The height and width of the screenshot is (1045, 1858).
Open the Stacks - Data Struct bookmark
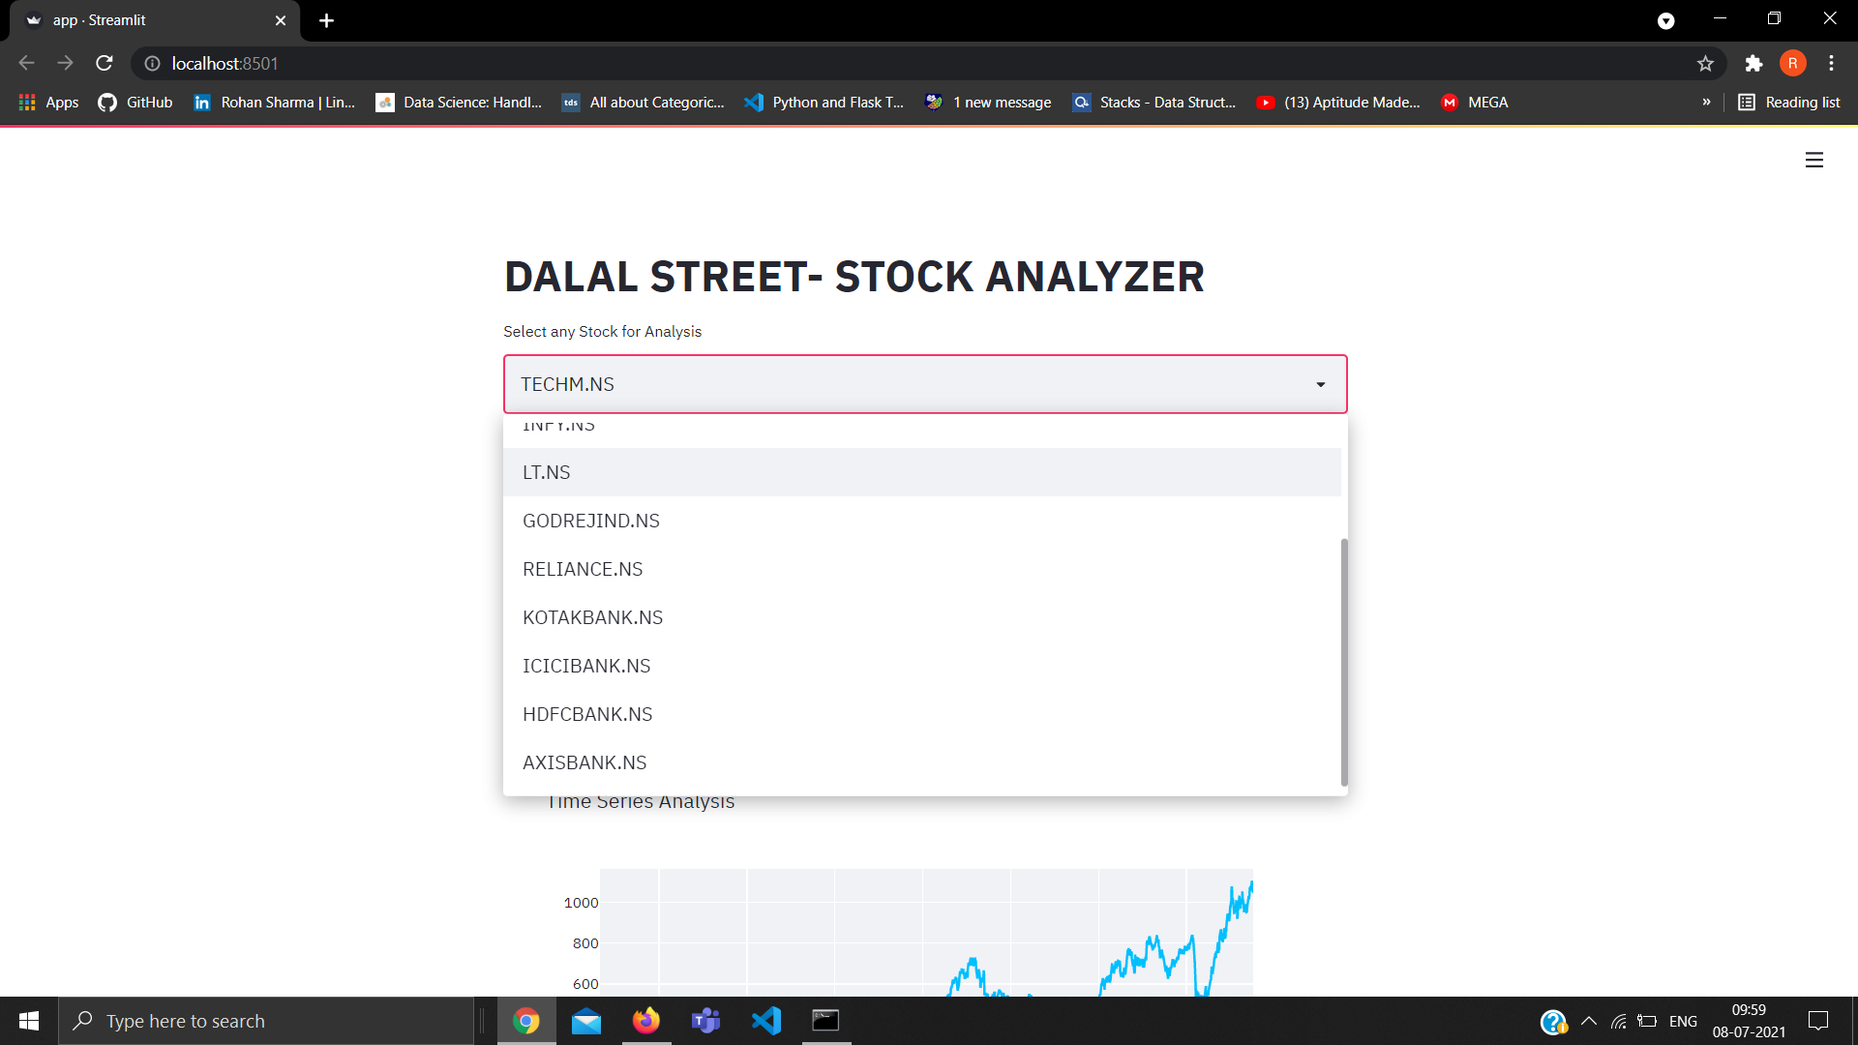click(x=1154, y=102)
